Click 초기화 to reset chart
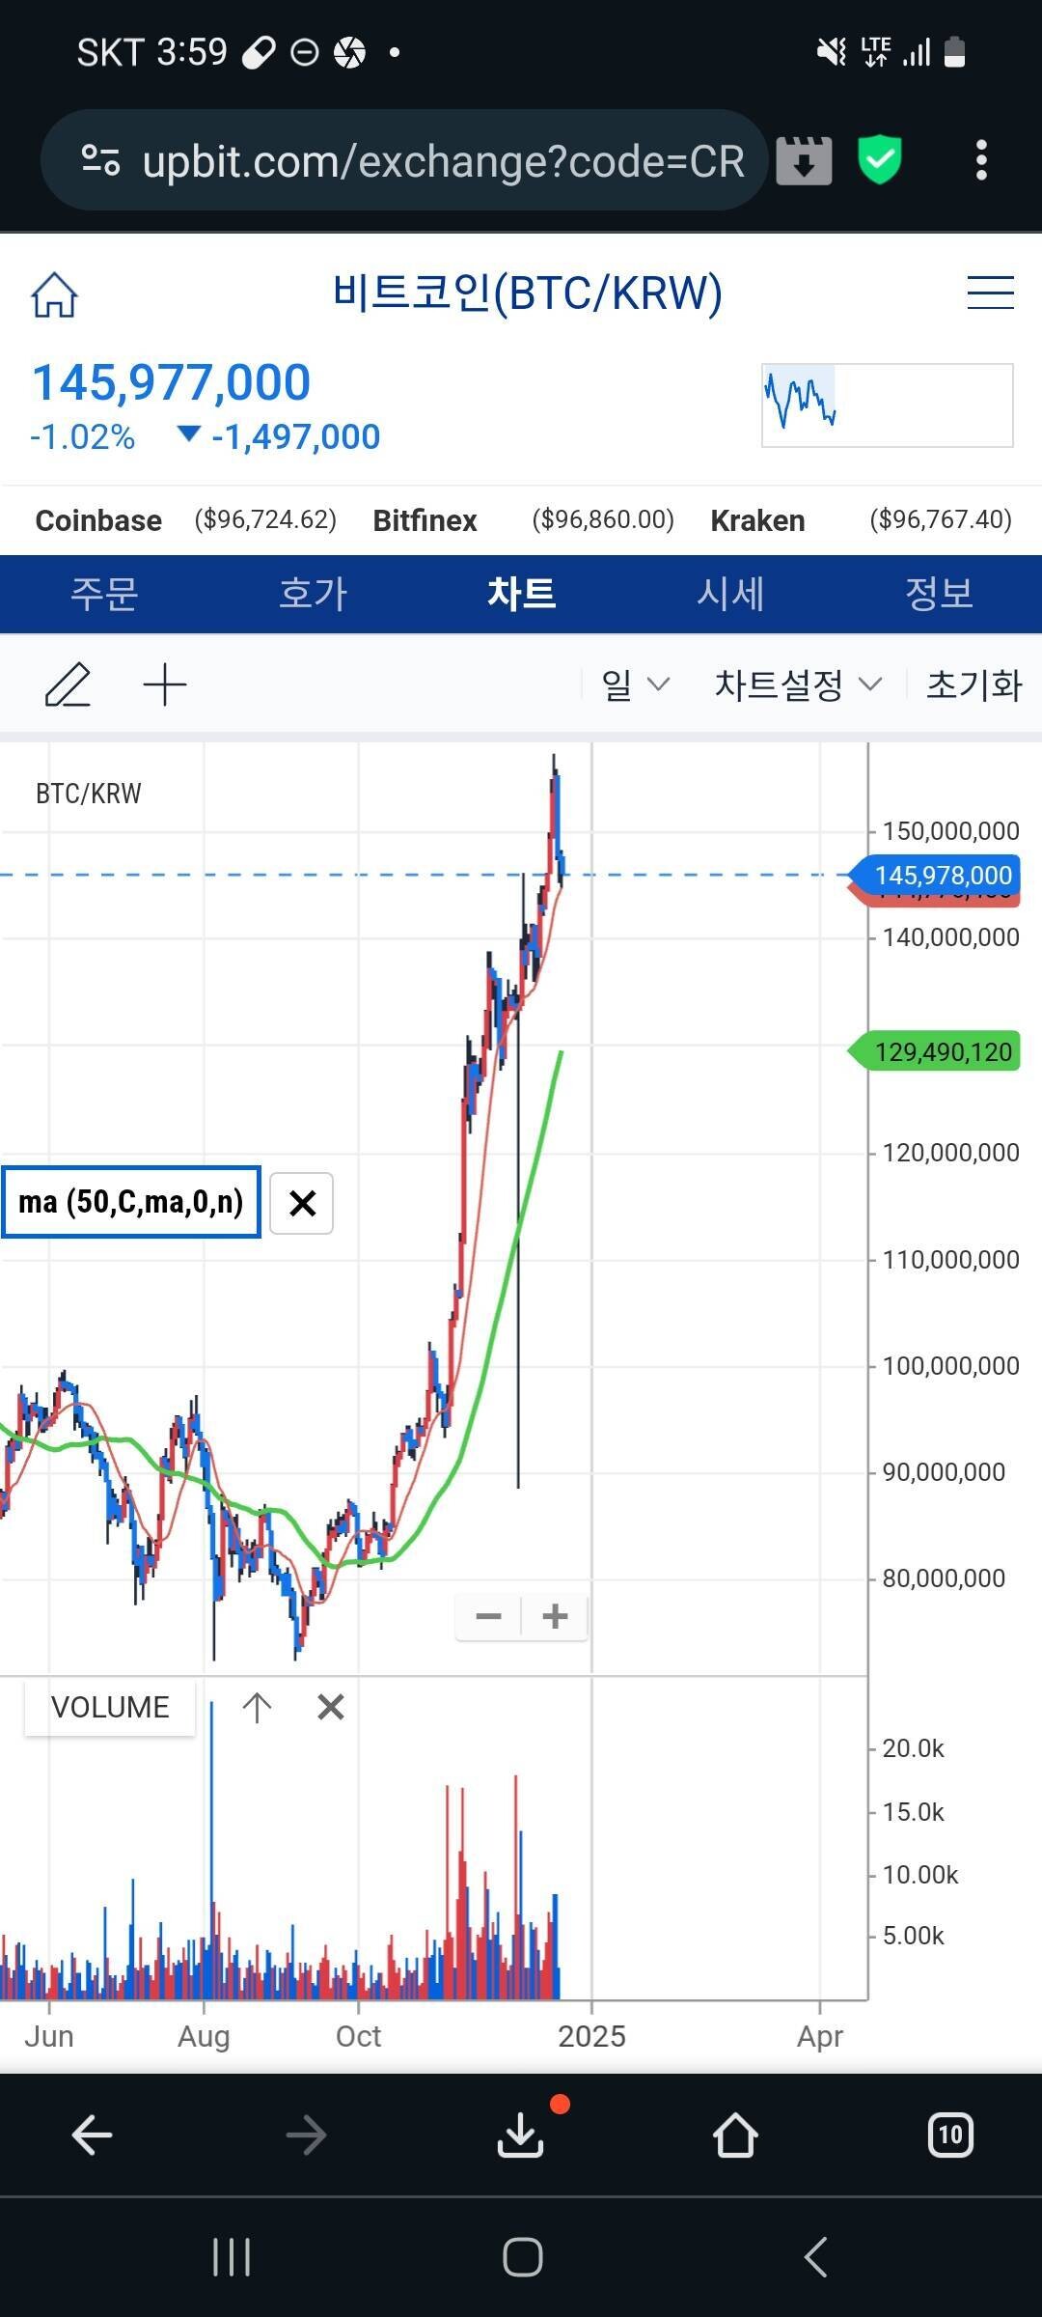 tap(973, 684)
